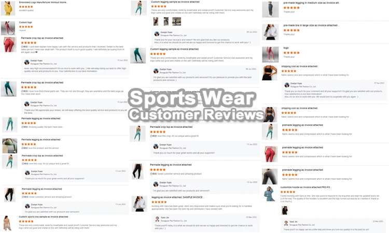Open the pre-made bra in large size review title

[311, 25]
